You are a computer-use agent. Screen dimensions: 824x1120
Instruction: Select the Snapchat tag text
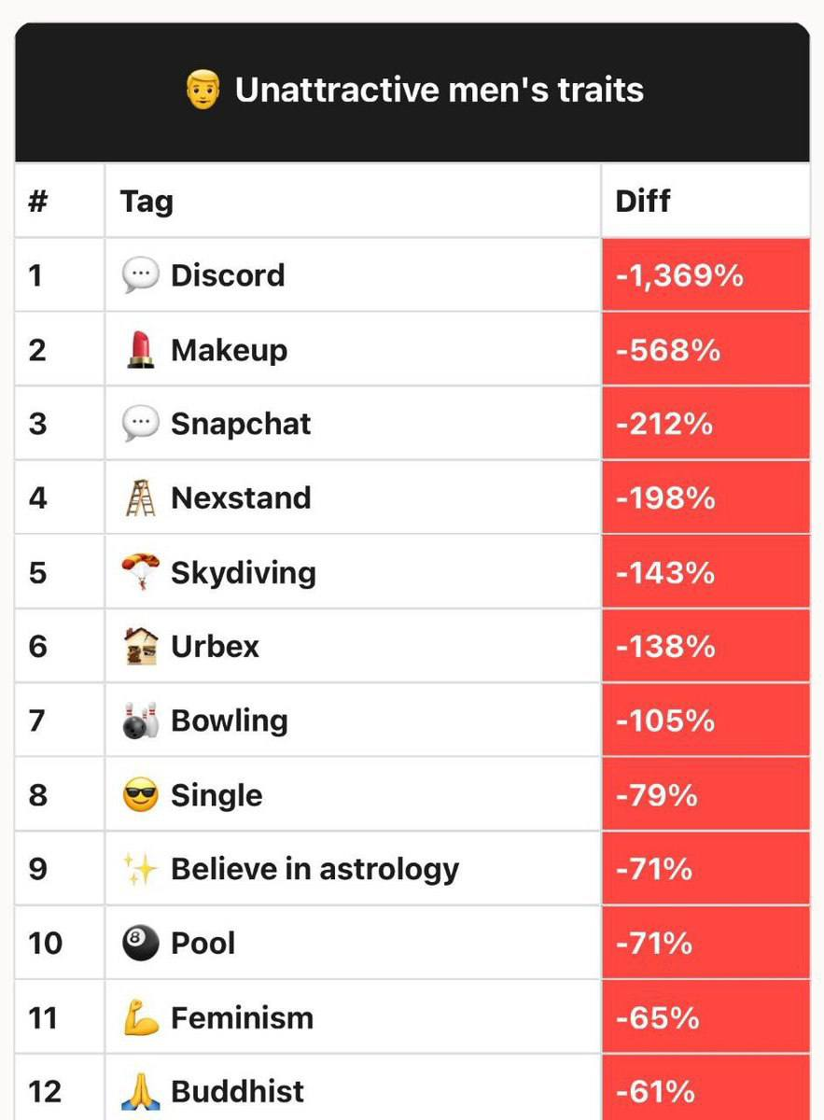point(241,424)
